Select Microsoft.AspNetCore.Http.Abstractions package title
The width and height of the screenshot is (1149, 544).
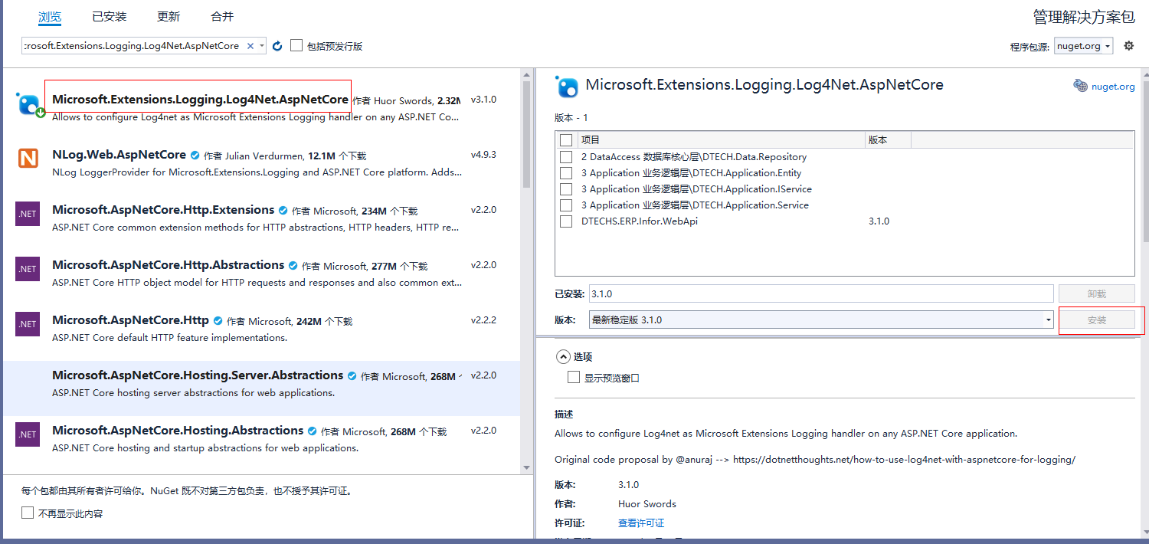pos(169,265)
